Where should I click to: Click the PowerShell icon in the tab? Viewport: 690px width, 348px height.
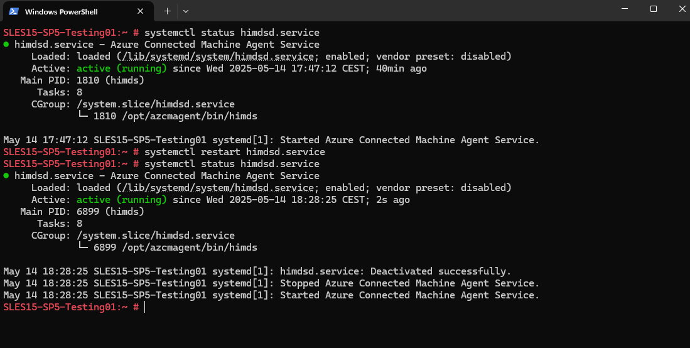(14, 11)
